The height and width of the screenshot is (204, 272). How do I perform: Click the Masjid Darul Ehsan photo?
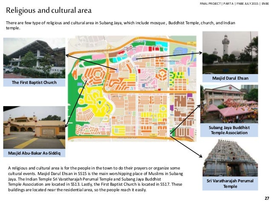coord(230,53)
